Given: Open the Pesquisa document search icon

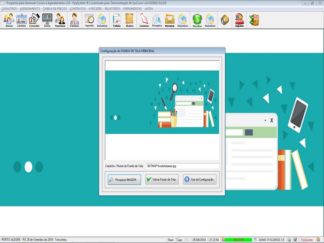Looking at the screenshot, I should pos(157,20).
